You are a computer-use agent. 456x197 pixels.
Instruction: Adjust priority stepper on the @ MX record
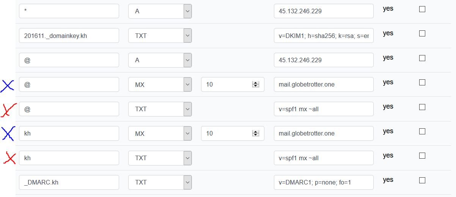255,85
